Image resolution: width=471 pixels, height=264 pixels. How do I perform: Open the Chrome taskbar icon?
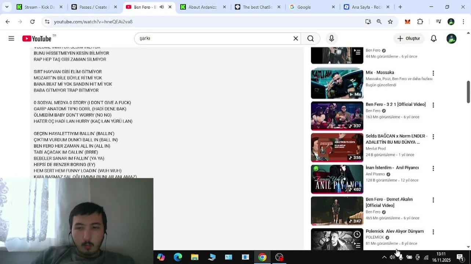(x=262, y=257)
